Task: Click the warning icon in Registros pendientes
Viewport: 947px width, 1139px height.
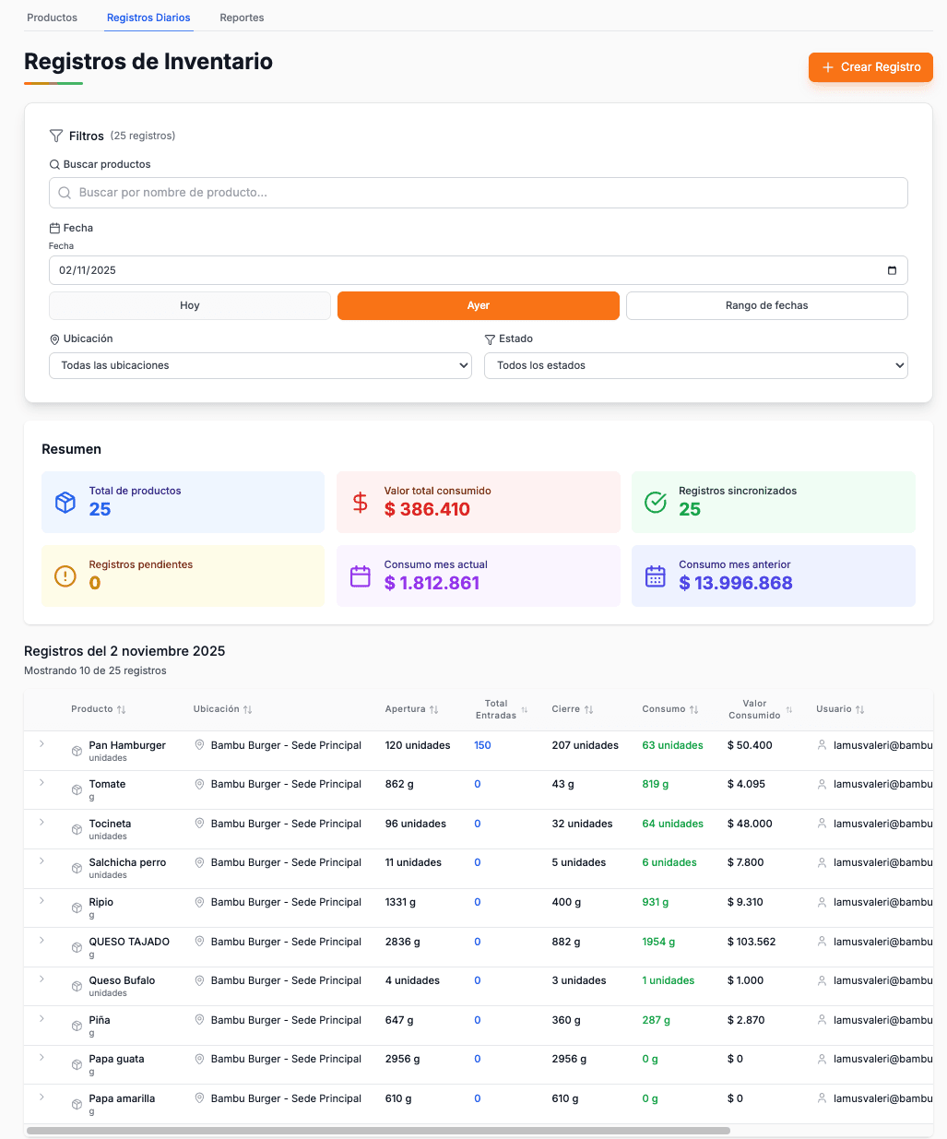Action: (65, 575)
